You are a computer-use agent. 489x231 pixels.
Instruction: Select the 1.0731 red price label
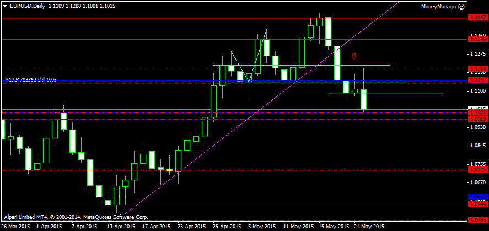(477, 170)
